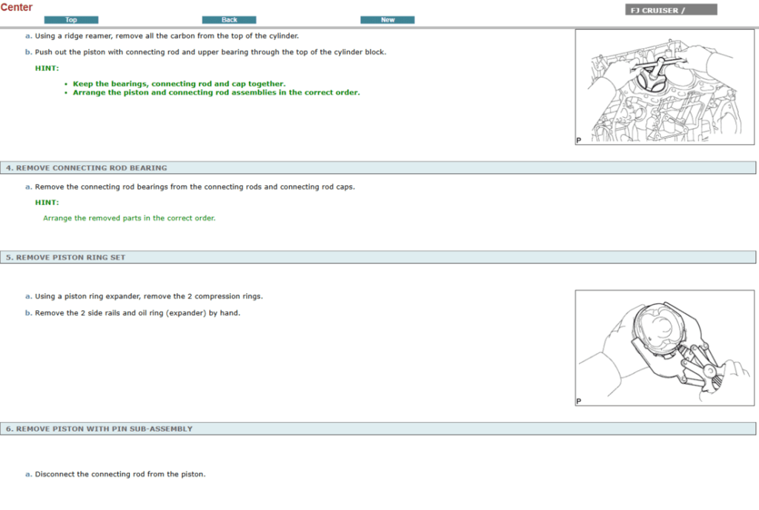Select the arrange piston assemblies hint bullet
The width and height of the screenshot is (759, 510).
[216, 93]
